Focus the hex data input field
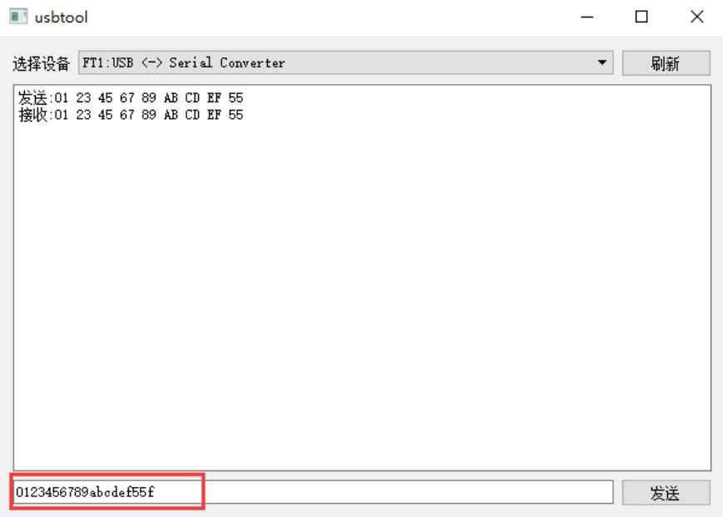Image resolution: width=723 pixels, height=517 pixels. [x=313, y=492]
